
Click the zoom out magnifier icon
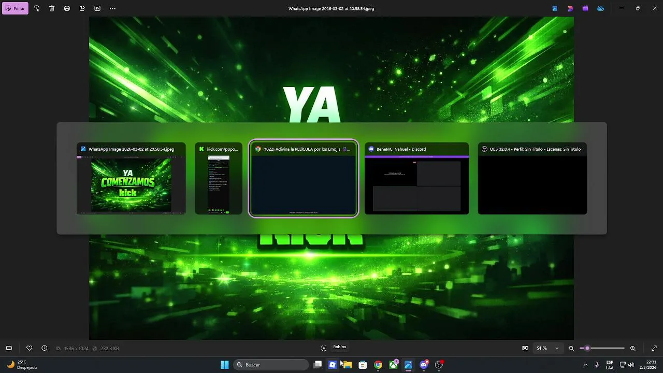point(571,348)
